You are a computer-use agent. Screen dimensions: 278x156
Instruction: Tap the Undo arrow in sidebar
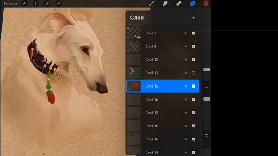point(207,136)
